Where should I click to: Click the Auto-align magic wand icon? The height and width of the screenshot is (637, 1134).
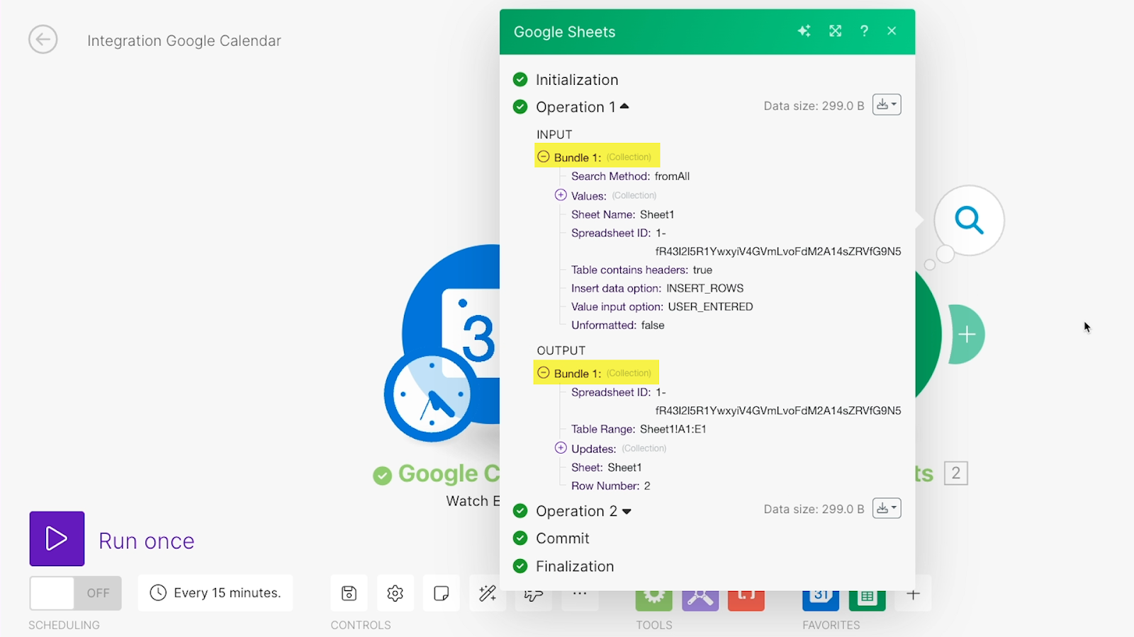[488, 593]
